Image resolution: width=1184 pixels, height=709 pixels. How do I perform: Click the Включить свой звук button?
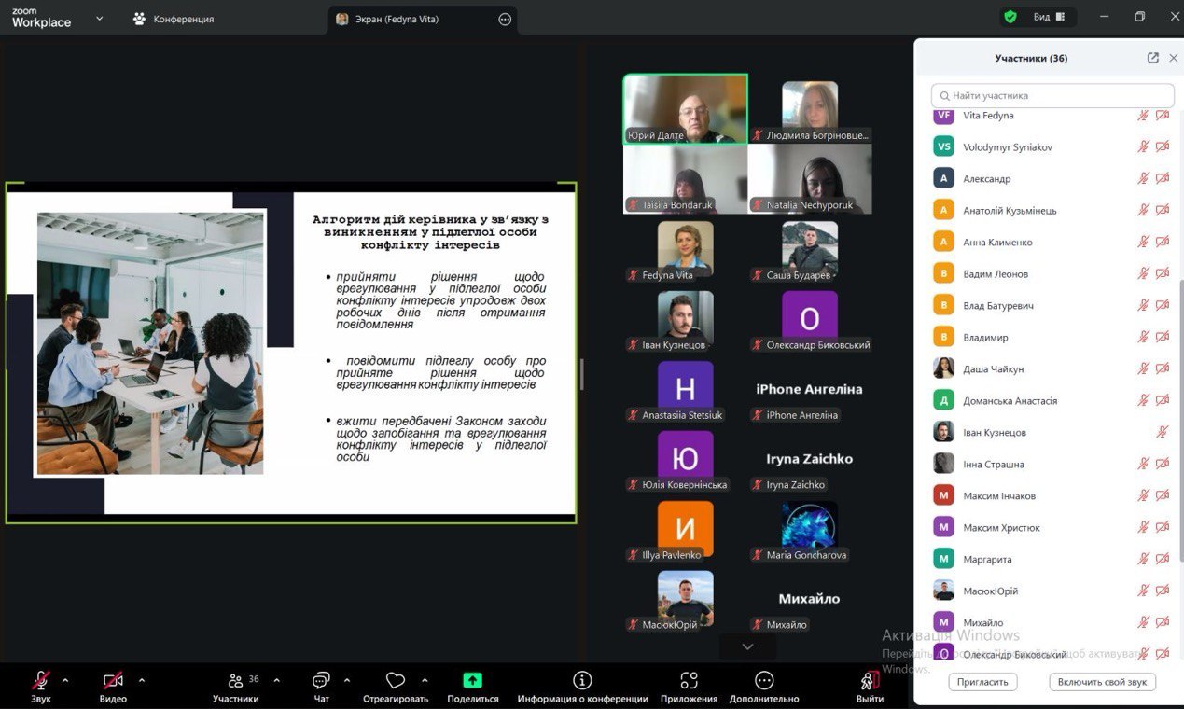tap(1102, 682)
